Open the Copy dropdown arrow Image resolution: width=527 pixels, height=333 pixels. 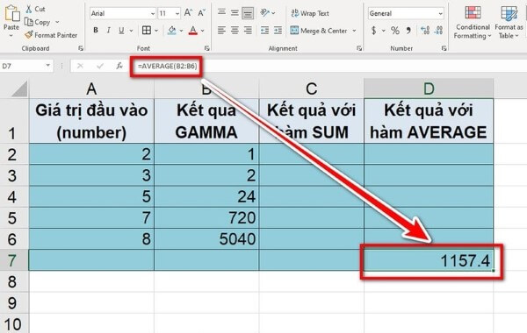57,23
